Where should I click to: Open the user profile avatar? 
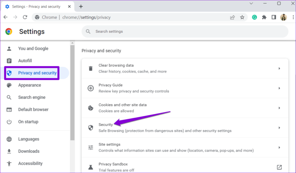284,17
